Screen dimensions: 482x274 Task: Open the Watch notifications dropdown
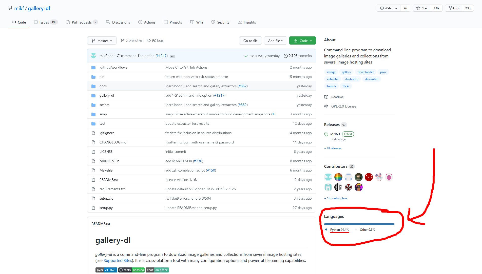click(x=388, y=8)
